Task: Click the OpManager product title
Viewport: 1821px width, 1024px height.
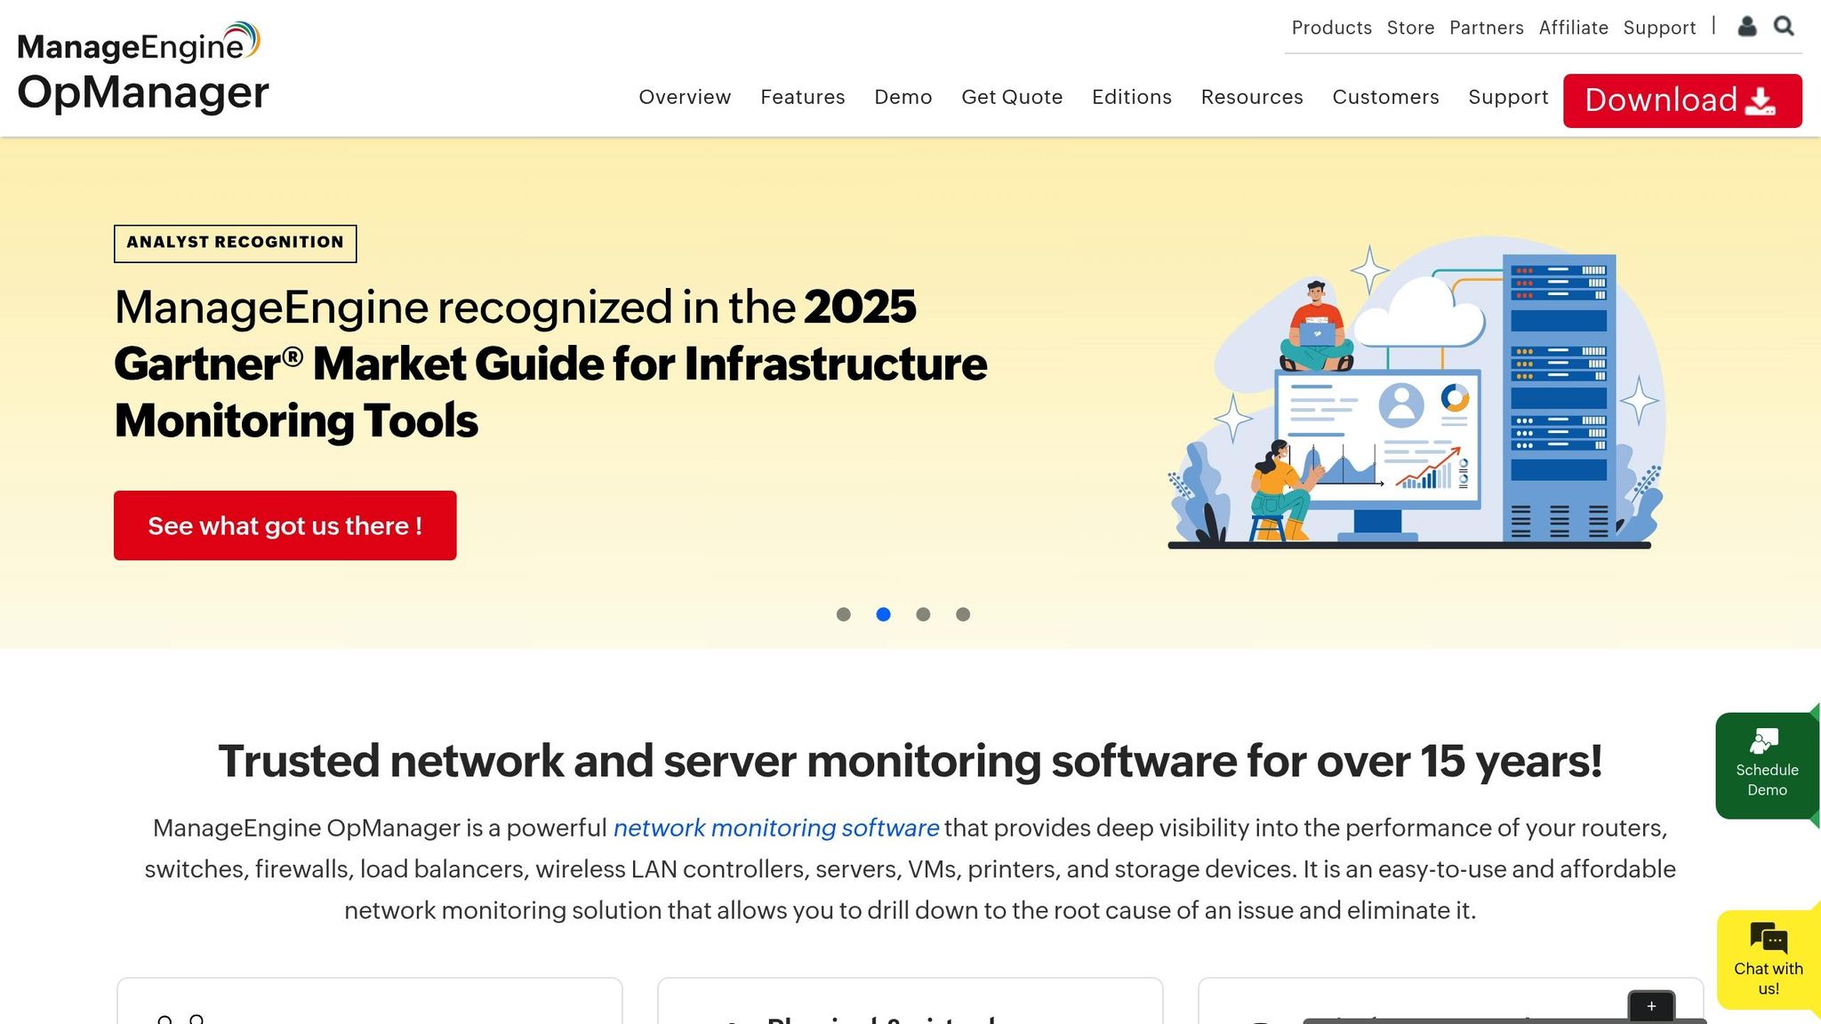Action: (x=142, y=92)
